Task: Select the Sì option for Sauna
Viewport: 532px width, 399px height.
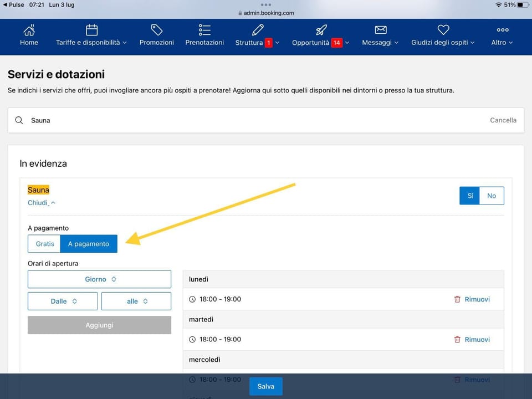Action: [469, 196]
